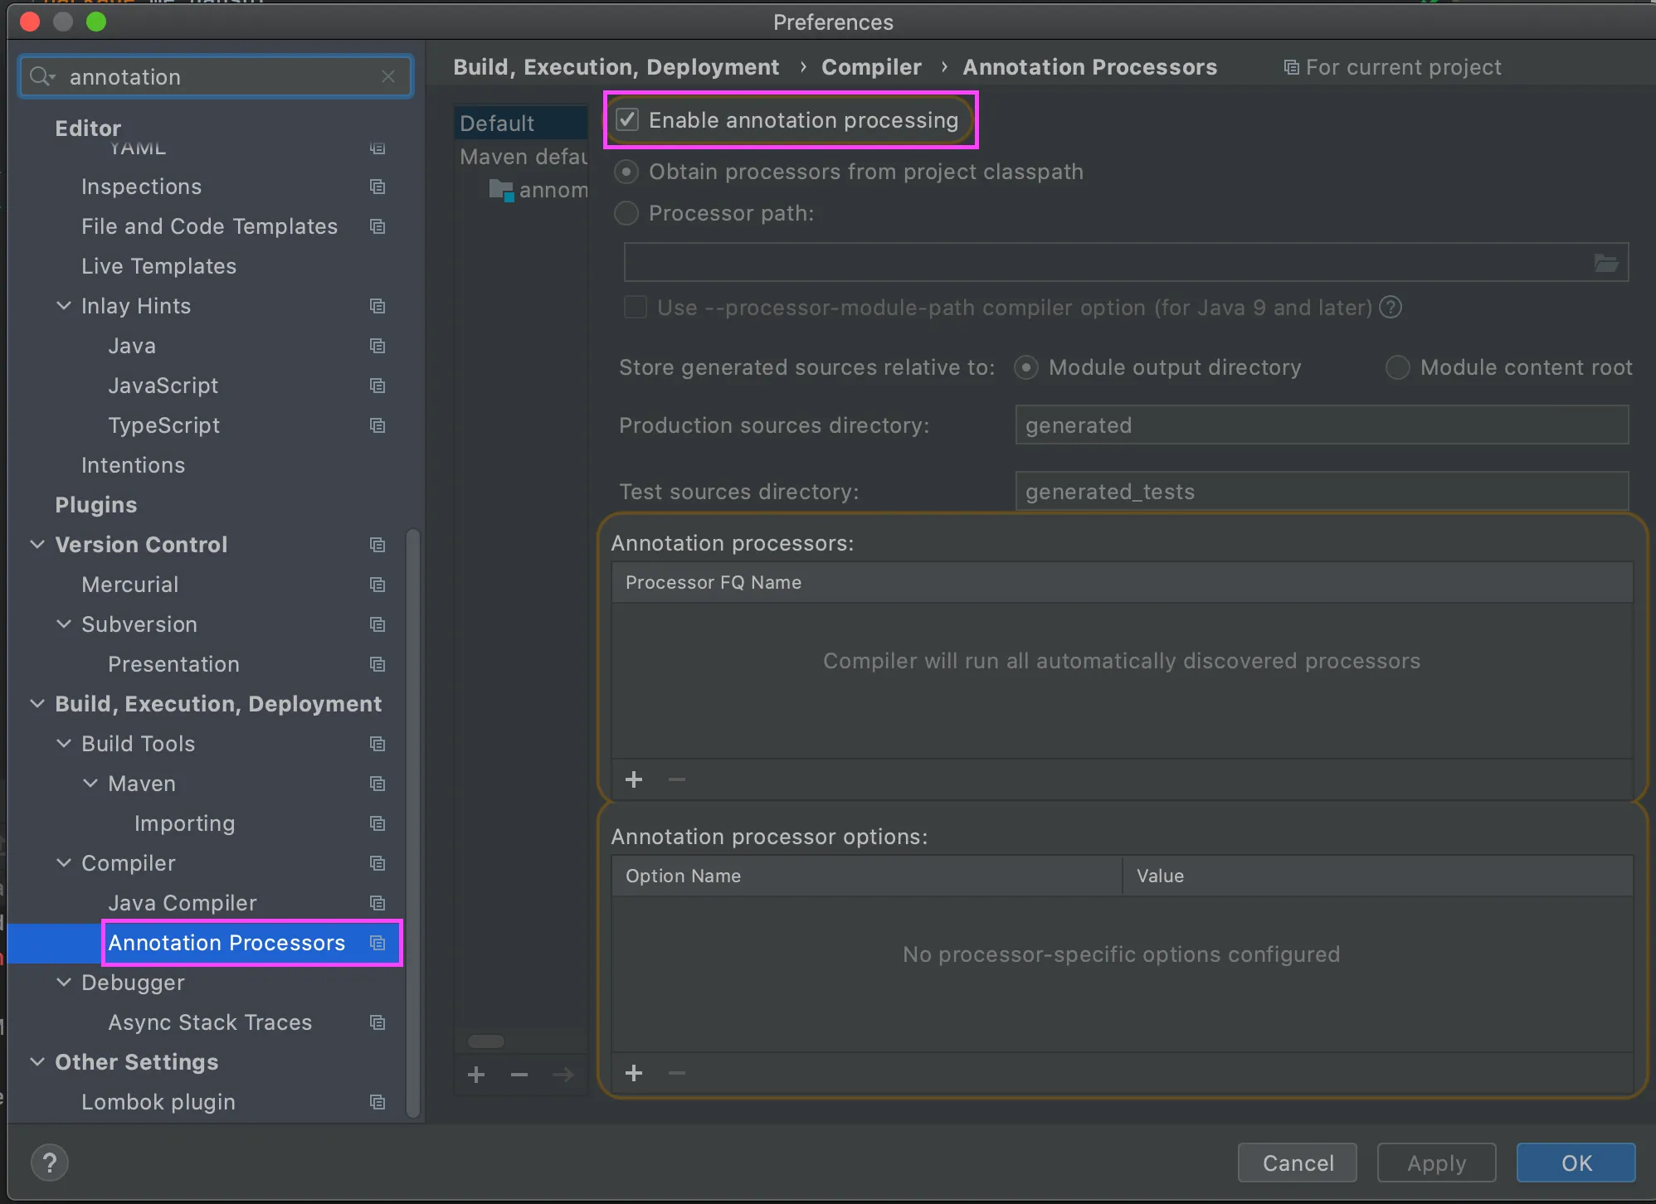The width and height of the screenshot is (1656, 1204).
Task: Click the Cancel button
Action: pyautogui.click(x=1297, y=1163)
